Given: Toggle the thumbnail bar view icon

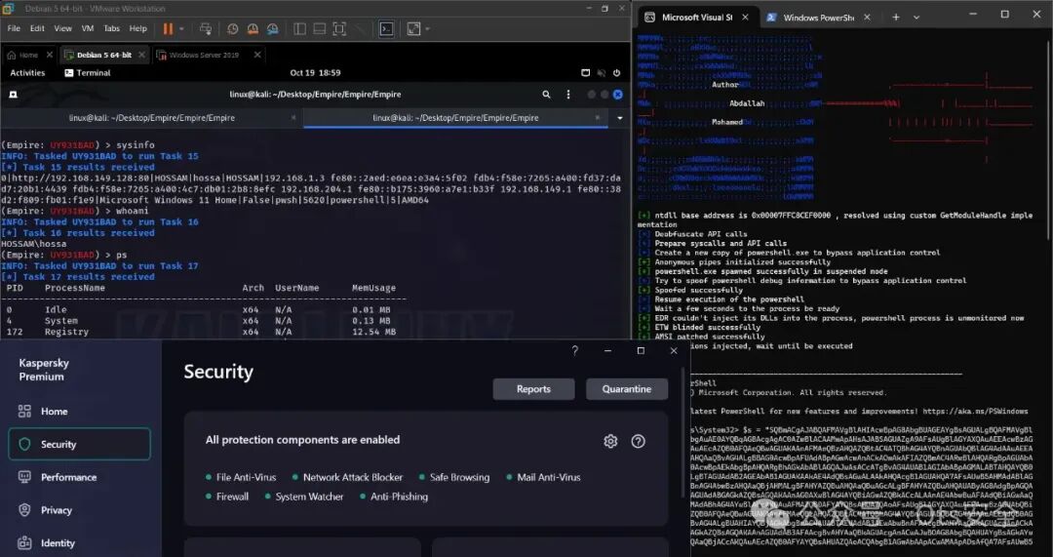Looking at the screenshot, I should pyautogui.click(x=320, y=29).
